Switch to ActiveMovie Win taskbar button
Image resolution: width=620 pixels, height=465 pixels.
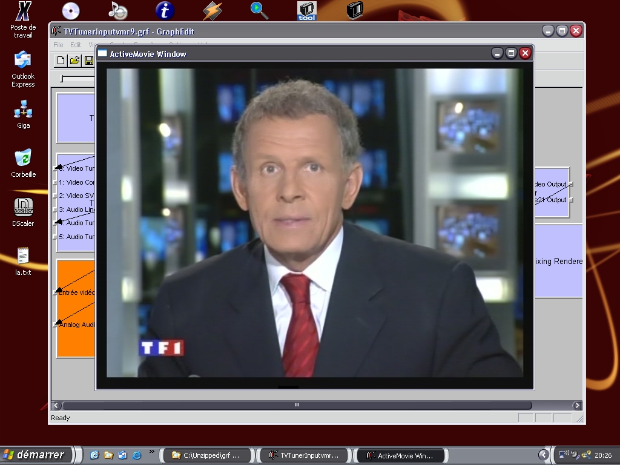[401, 455]
